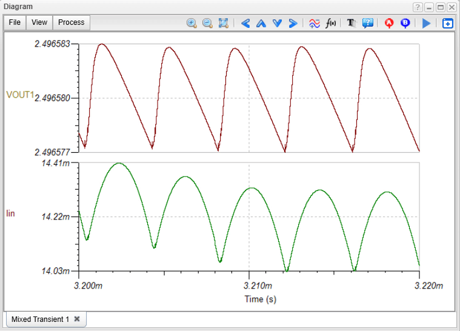Open the f(x) function post-processor
The width and height of the screenshot is (460, 331).
(331, 23)
